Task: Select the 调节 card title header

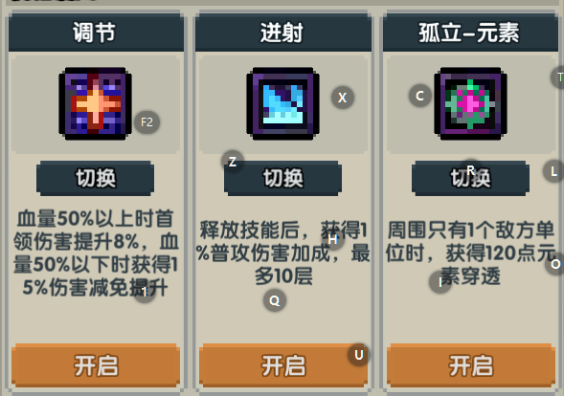Action: click(96, 33)
